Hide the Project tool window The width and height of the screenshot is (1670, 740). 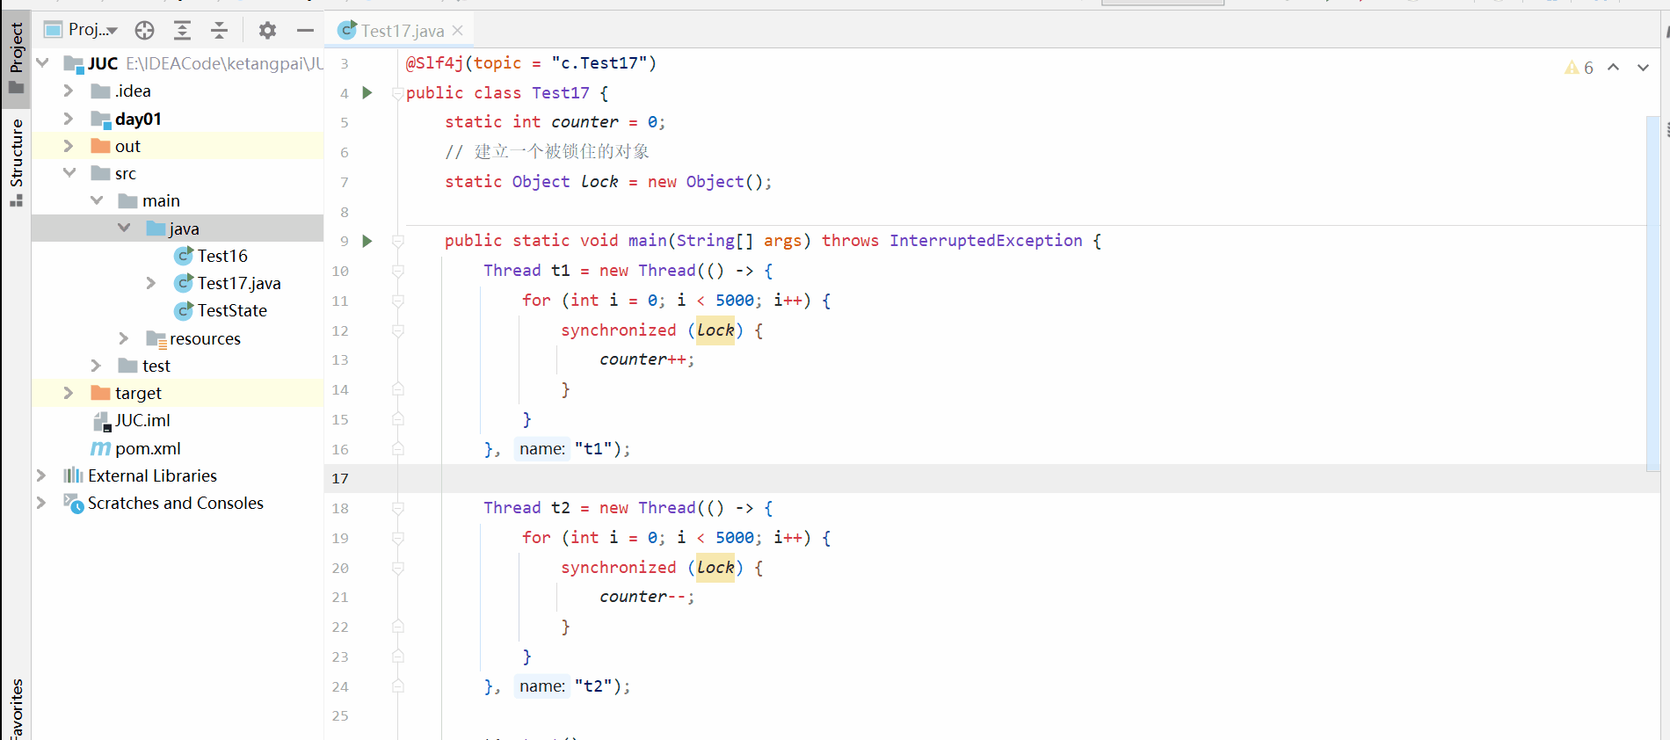(305, 31)
